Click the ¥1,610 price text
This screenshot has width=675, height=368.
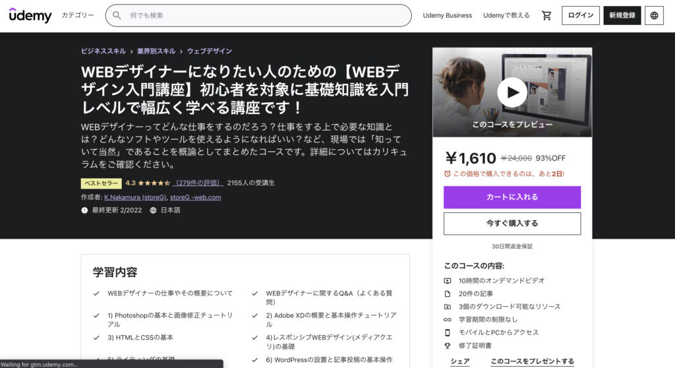471,158
